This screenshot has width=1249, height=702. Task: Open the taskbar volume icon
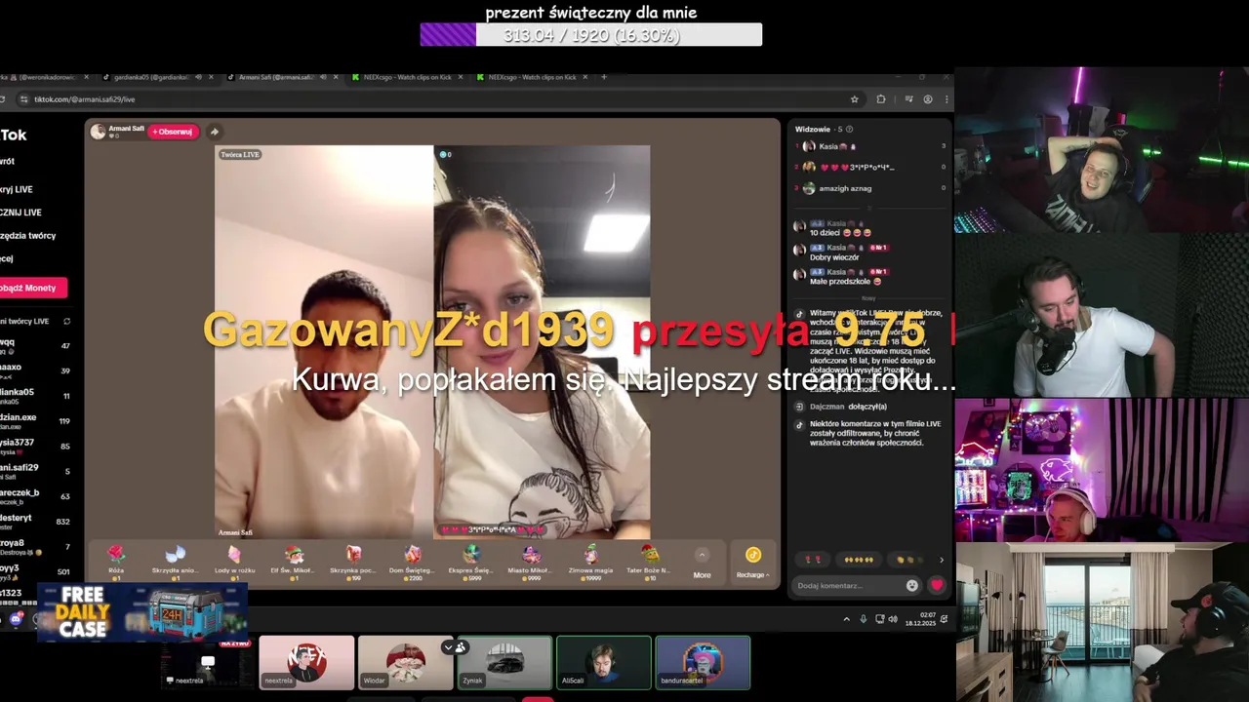tap(893, 619)
